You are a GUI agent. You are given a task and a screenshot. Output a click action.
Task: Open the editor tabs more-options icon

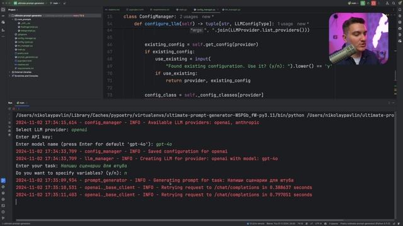coord(393,10)
